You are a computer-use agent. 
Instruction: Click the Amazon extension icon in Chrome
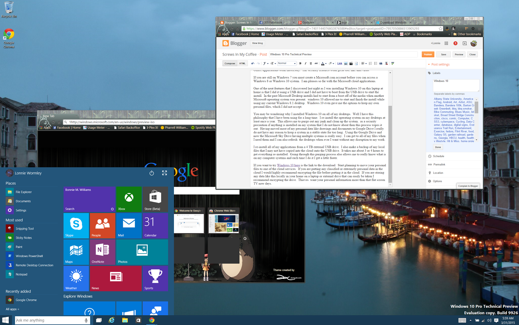[447, 29]
